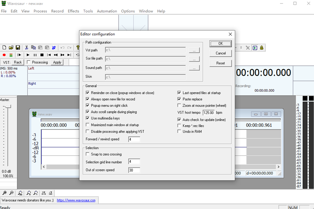314x209 pixels.
Task: Toggle the Undo in RAM checkbox
Action: (x=180, y=132)
